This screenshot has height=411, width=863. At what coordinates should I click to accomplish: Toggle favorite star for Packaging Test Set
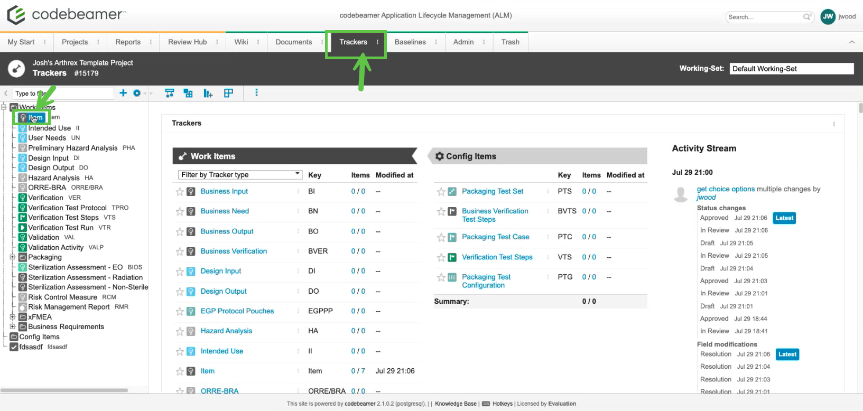point(441,192)
